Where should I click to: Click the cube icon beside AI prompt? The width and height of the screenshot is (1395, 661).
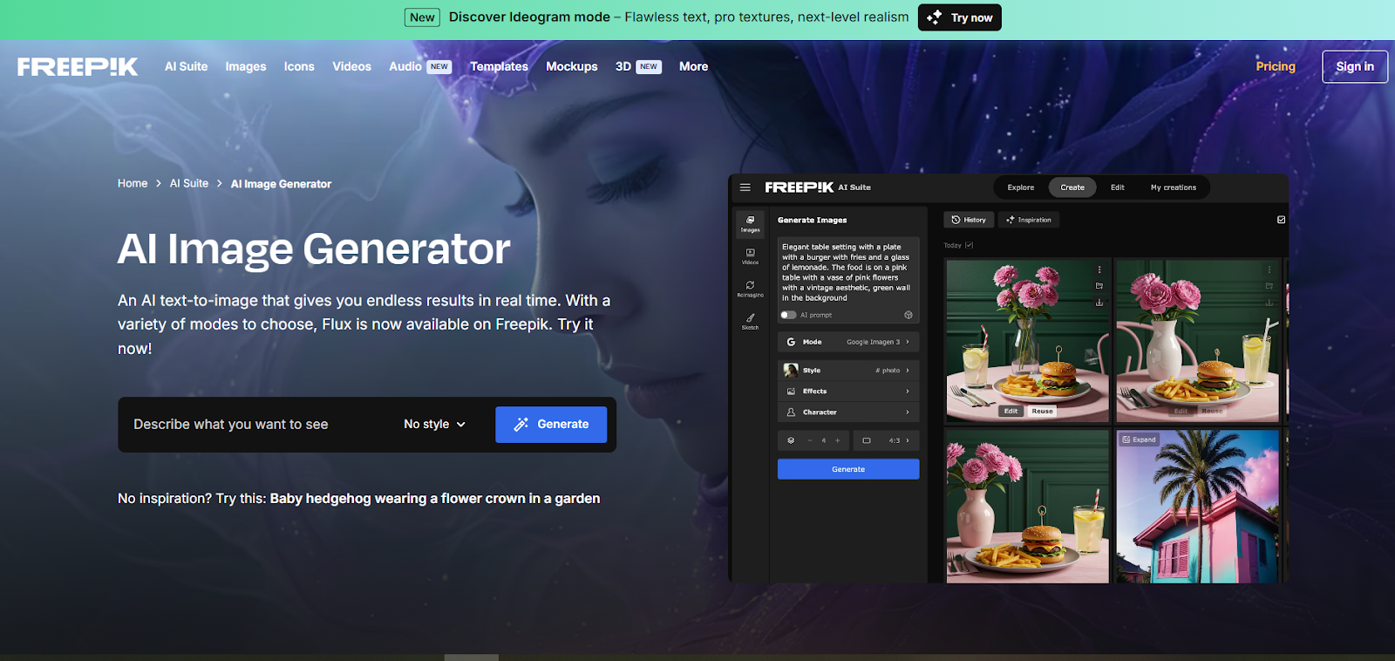(x=908, y=315)
